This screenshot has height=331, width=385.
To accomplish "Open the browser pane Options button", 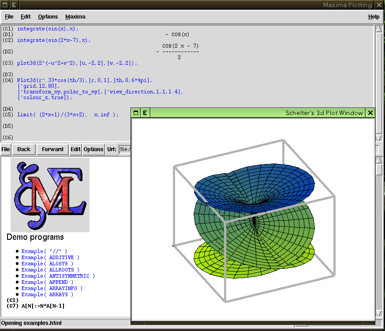I will coord(93,149).
